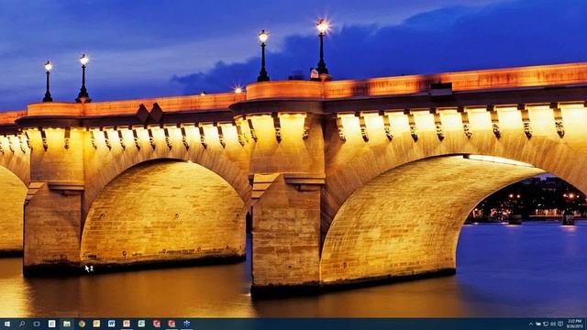This screenshot has height=330, width=587.
Task: Launch Google Chrome from the taskbar
Action: click(x=82, y=324)
